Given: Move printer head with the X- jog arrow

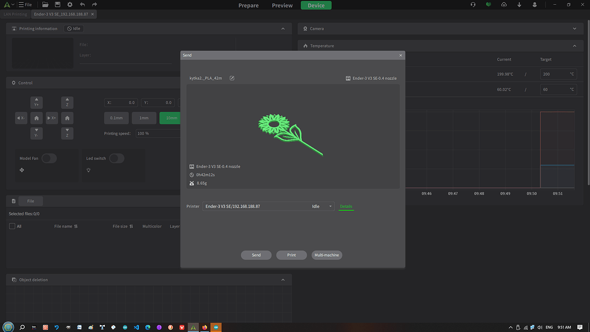Looking at the screenshot, I should (21, 118).
